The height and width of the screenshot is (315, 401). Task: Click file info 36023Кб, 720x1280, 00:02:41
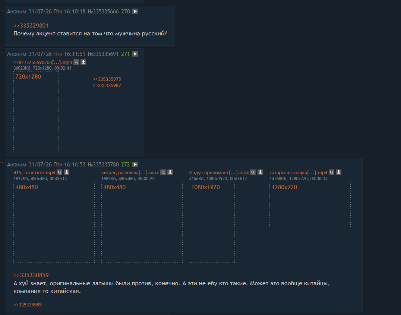tap(42, 68)
